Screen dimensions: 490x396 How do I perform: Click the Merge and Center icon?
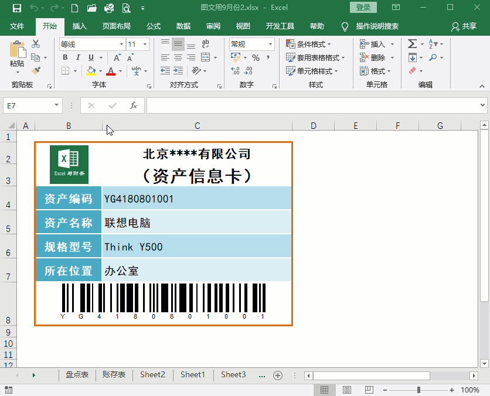(x=205, y=57)
